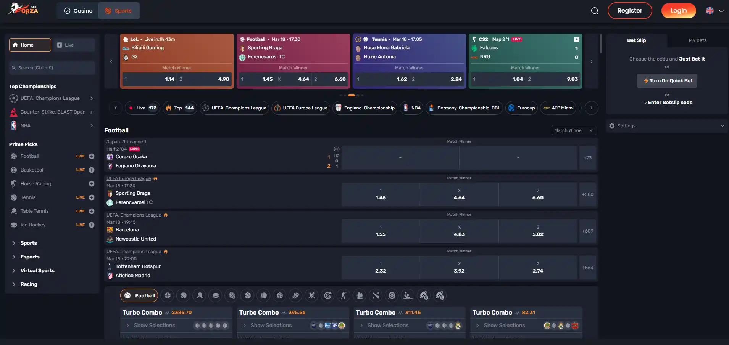Screen dimensions: 729x345
Task: Open the CS2 Falcons live stream icon
Action: [576, 39]
